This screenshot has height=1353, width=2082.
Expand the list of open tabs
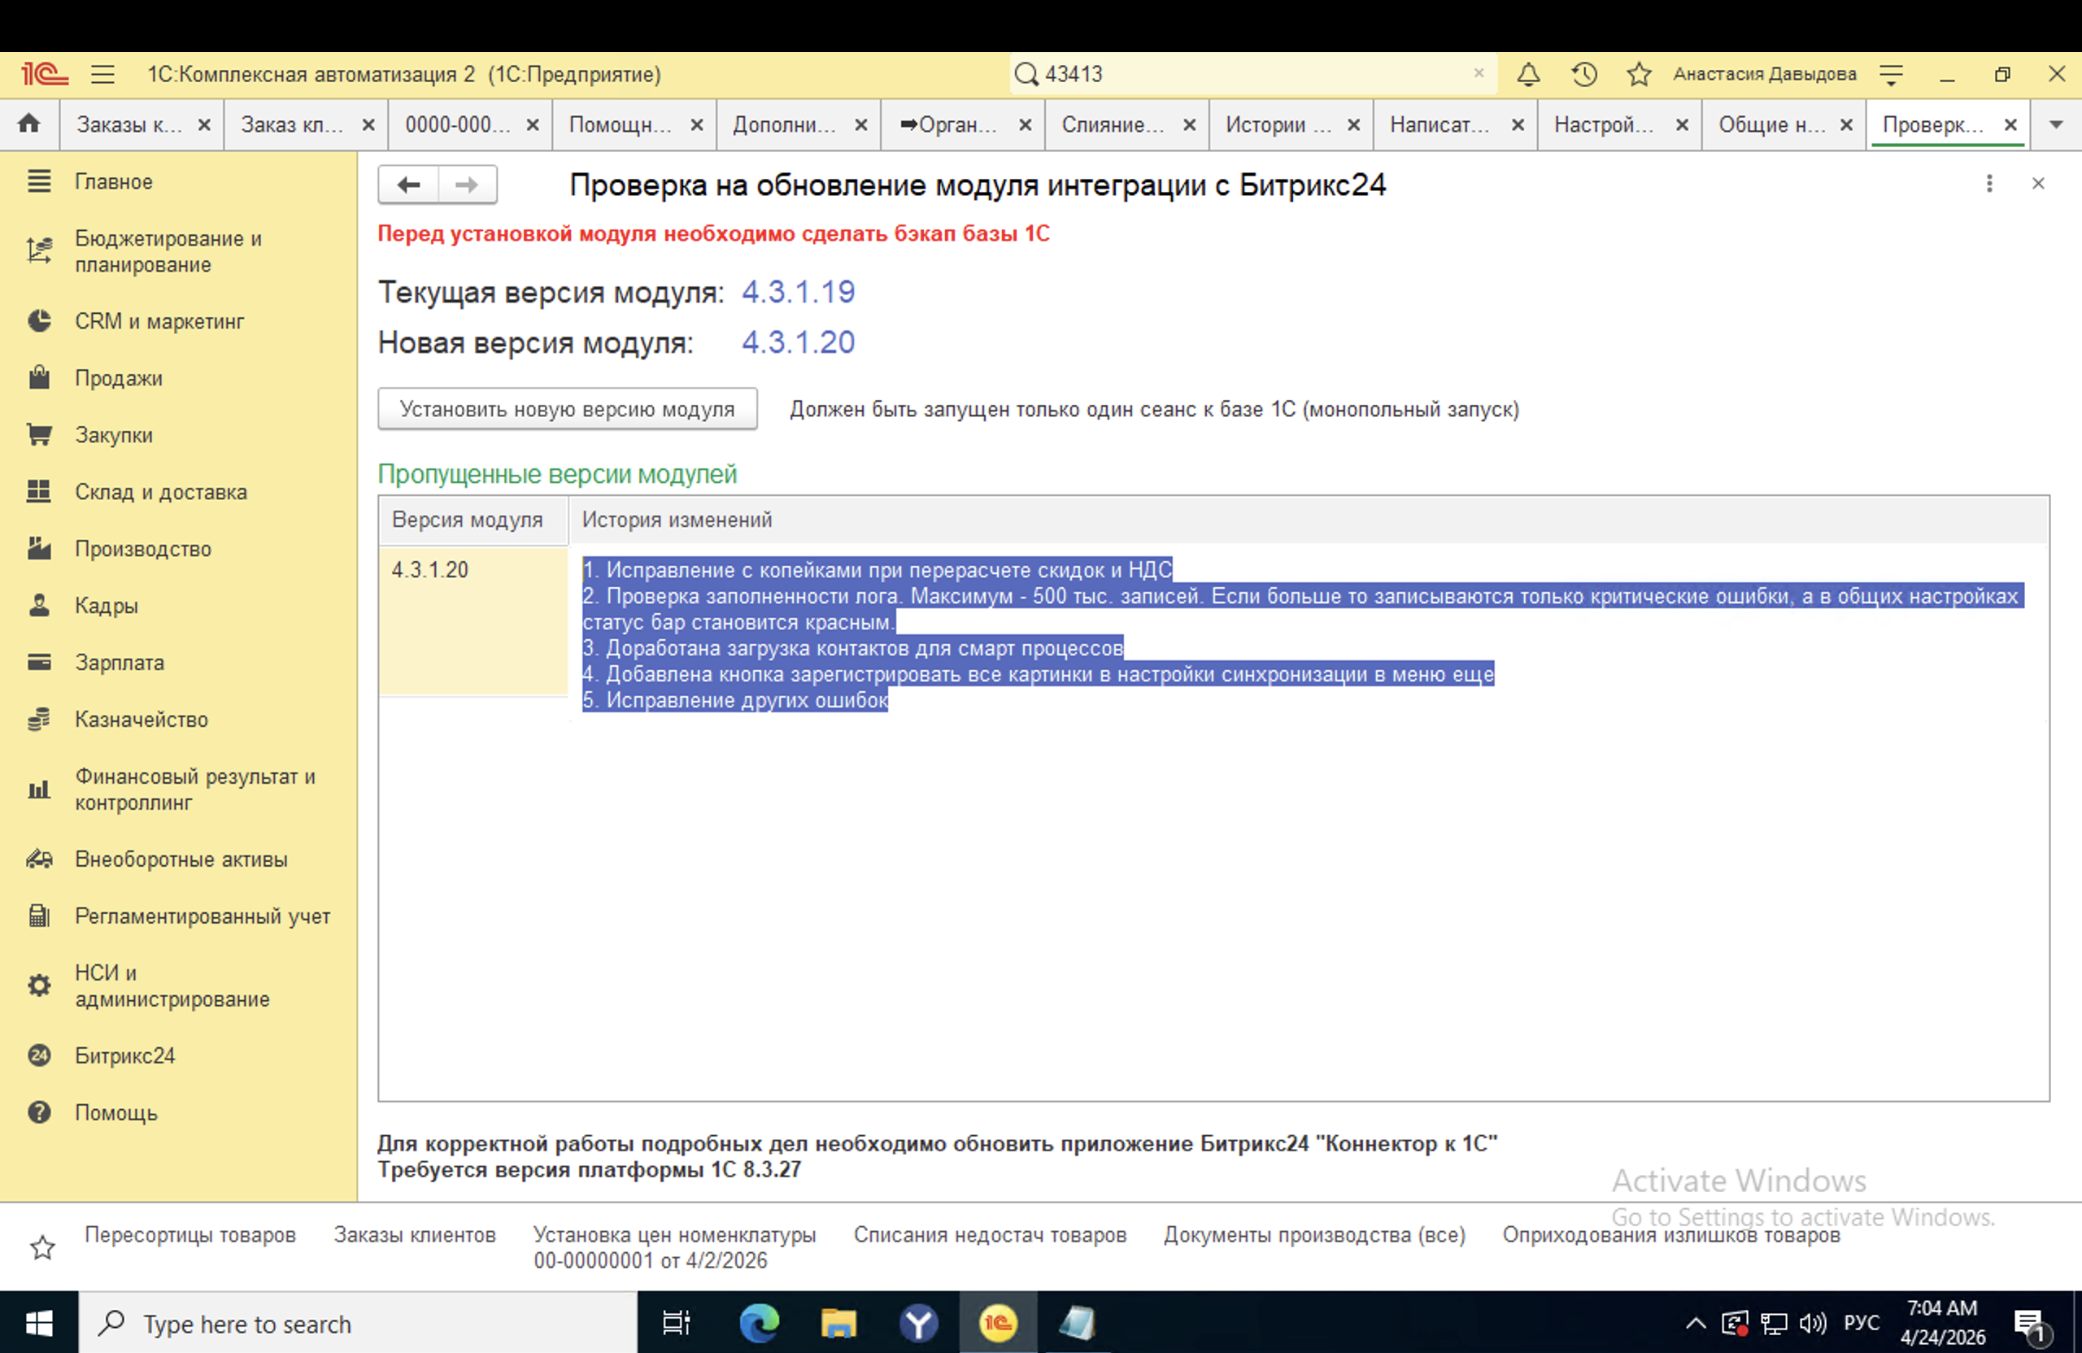pos(2056,124)
